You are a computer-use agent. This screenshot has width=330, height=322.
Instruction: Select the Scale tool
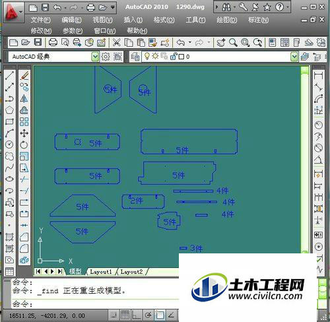click(24, 156)
